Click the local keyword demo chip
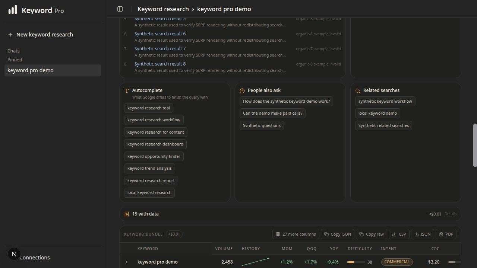 point(378,113)
